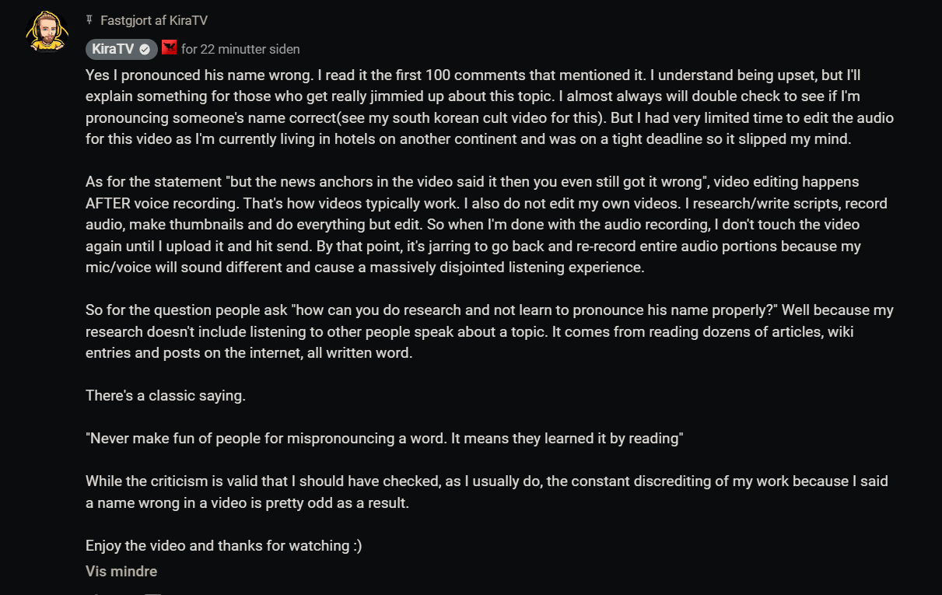Click the paragraph starting "So for the question people ask"
This screenshot has height=595, width=942.
click(489, 331)
